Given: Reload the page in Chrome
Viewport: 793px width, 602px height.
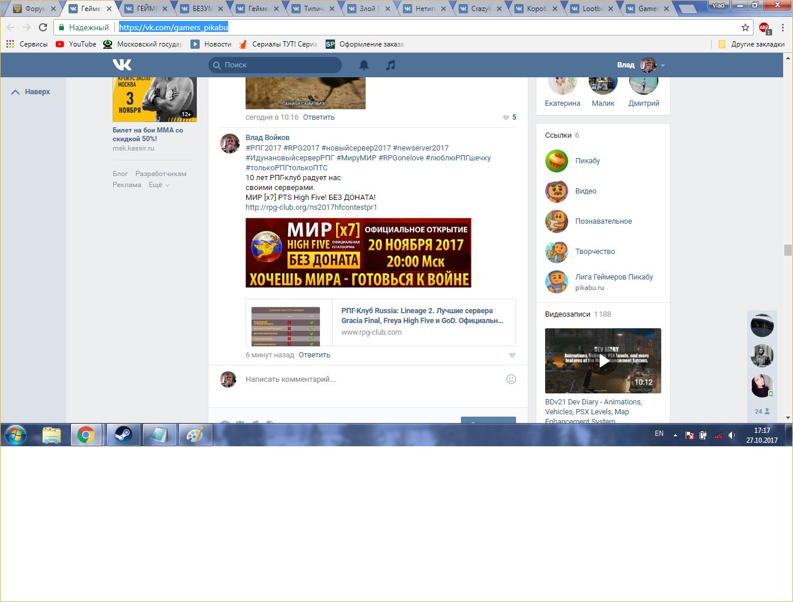Looking at the screenshot, I should click(43, 27).
